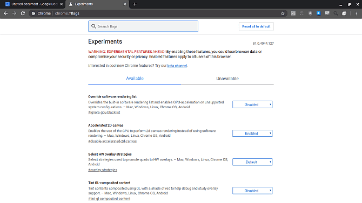Bookmark this page with the star icon

click(283, 13)
